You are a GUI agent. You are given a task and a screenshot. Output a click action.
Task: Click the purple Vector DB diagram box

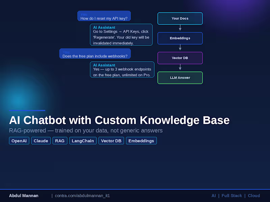180,58
